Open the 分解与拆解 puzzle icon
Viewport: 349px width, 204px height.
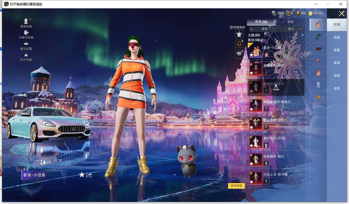[26, 33]
